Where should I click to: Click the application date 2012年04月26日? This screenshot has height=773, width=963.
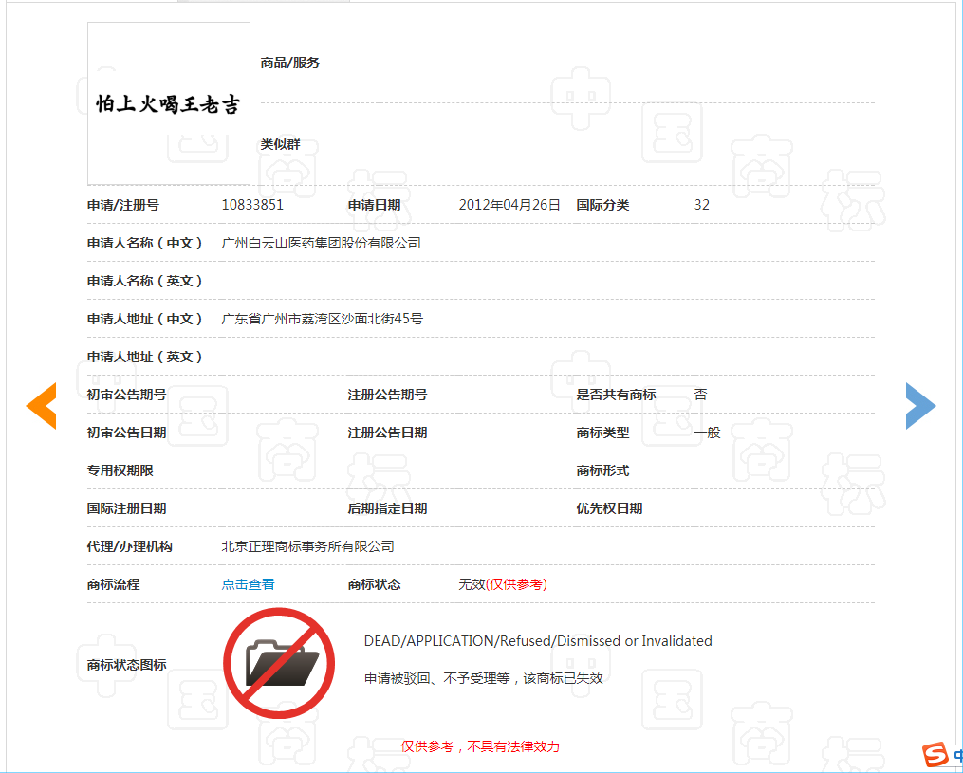coord(509,205)
